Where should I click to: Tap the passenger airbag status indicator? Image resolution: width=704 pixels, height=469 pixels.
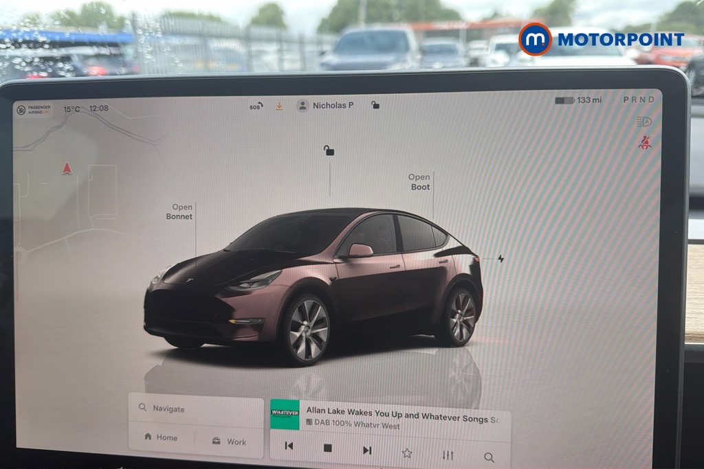click(34, 109)
